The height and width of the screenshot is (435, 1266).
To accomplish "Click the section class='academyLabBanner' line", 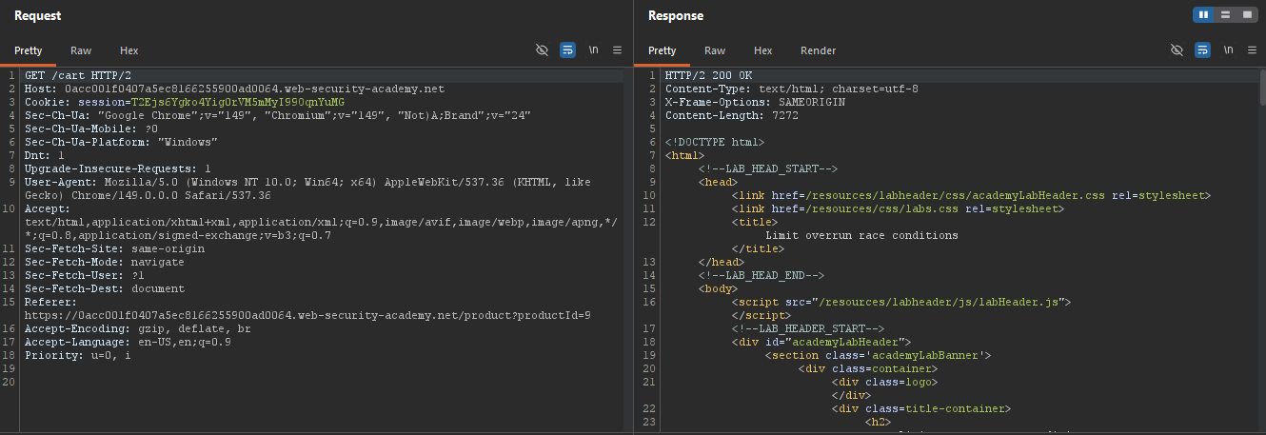I will point(879,355).
